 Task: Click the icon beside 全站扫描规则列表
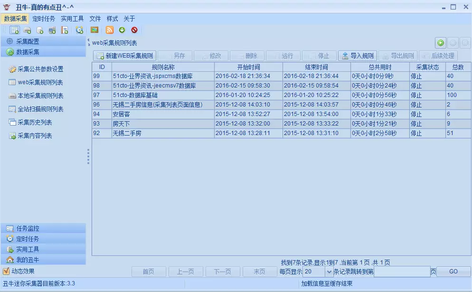[x=12, y=109]
